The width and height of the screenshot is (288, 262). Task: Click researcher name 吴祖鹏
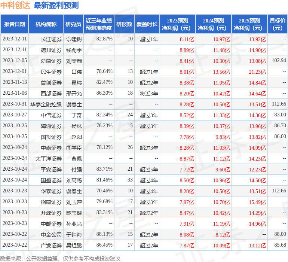click(74, 246)
